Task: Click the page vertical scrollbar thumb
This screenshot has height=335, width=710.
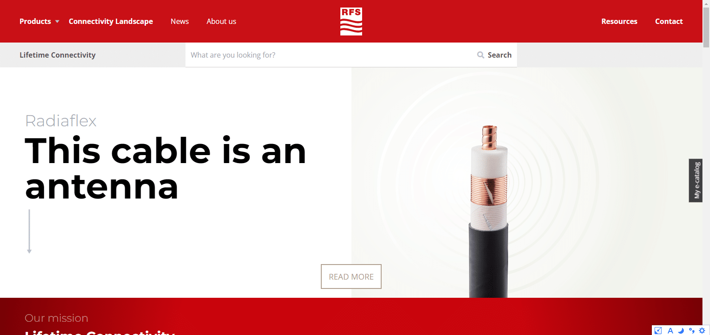Action: tap(706, 27)
